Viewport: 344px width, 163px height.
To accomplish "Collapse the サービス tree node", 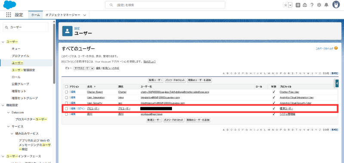I will pos(9,127).
